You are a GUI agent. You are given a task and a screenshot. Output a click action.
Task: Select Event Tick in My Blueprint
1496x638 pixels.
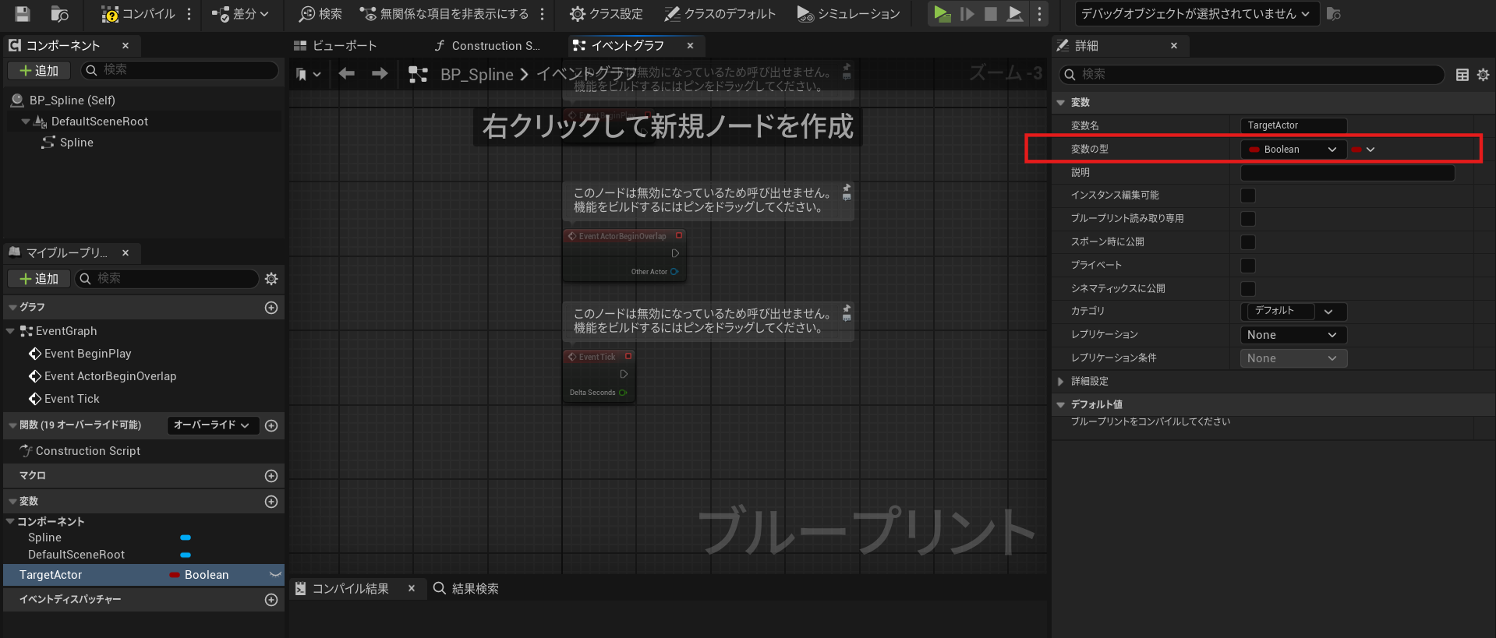(x=72, y=399)
